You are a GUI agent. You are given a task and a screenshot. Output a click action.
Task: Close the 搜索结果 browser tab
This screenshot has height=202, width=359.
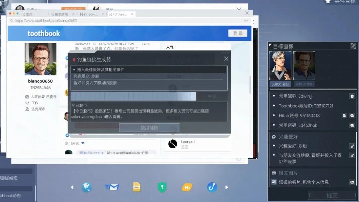73,14
